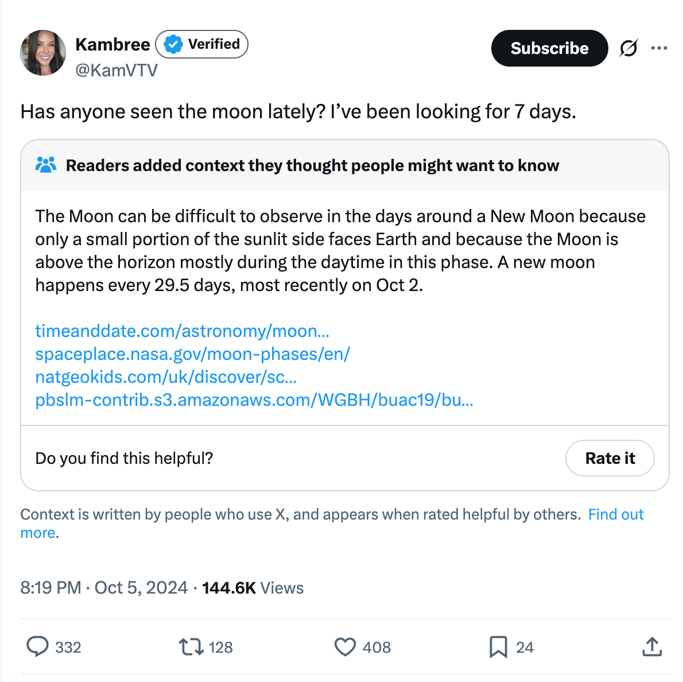Open Grok via the top-right Grok icon
The image size is (683, 682).
coord(628,48)
